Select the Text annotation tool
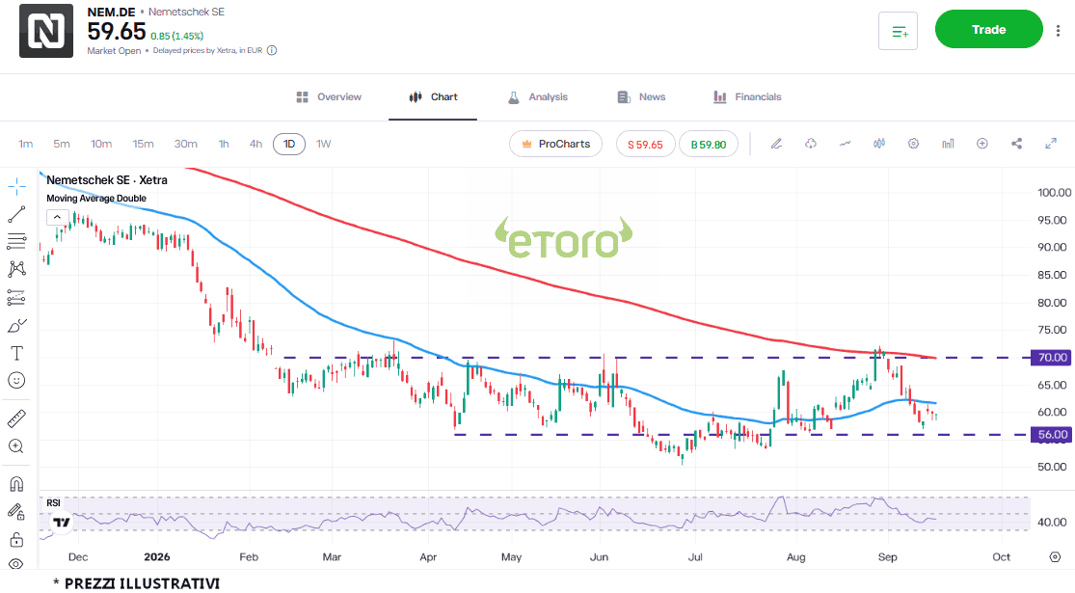Screen dimensions: 1075x593 pos(16,353)
